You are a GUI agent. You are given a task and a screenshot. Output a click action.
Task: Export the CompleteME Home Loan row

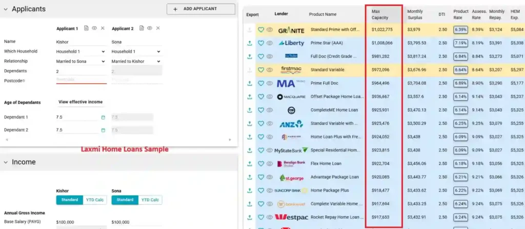(250, 110)
